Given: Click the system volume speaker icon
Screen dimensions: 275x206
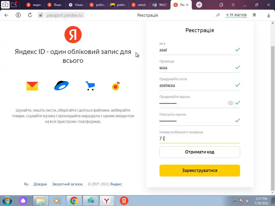Looking at the screenshot, I should pyautogui.click(x=248, y=201).
